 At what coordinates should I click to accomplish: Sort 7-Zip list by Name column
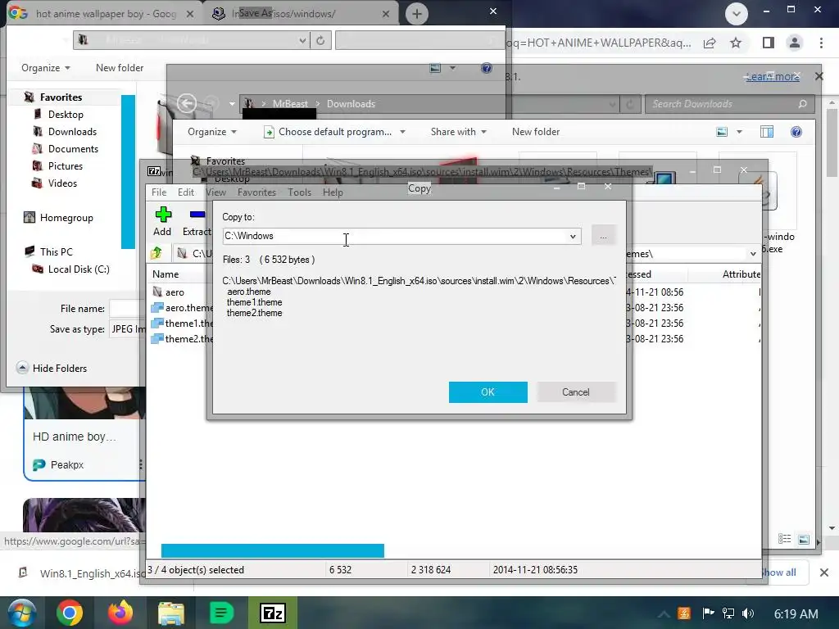(166, 274)
